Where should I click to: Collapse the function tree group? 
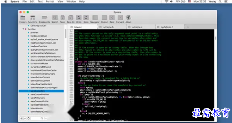click(23, 29)
